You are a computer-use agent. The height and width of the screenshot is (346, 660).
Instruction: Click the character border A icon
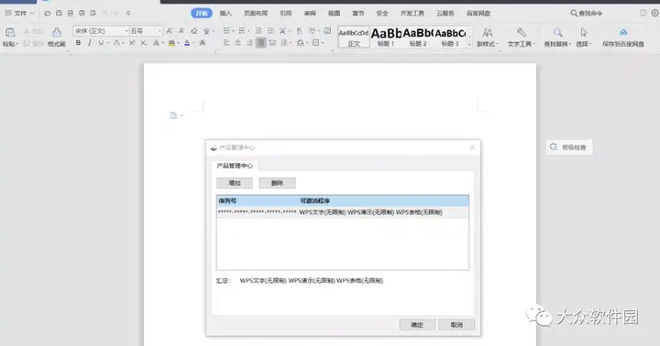coord(203,43)
